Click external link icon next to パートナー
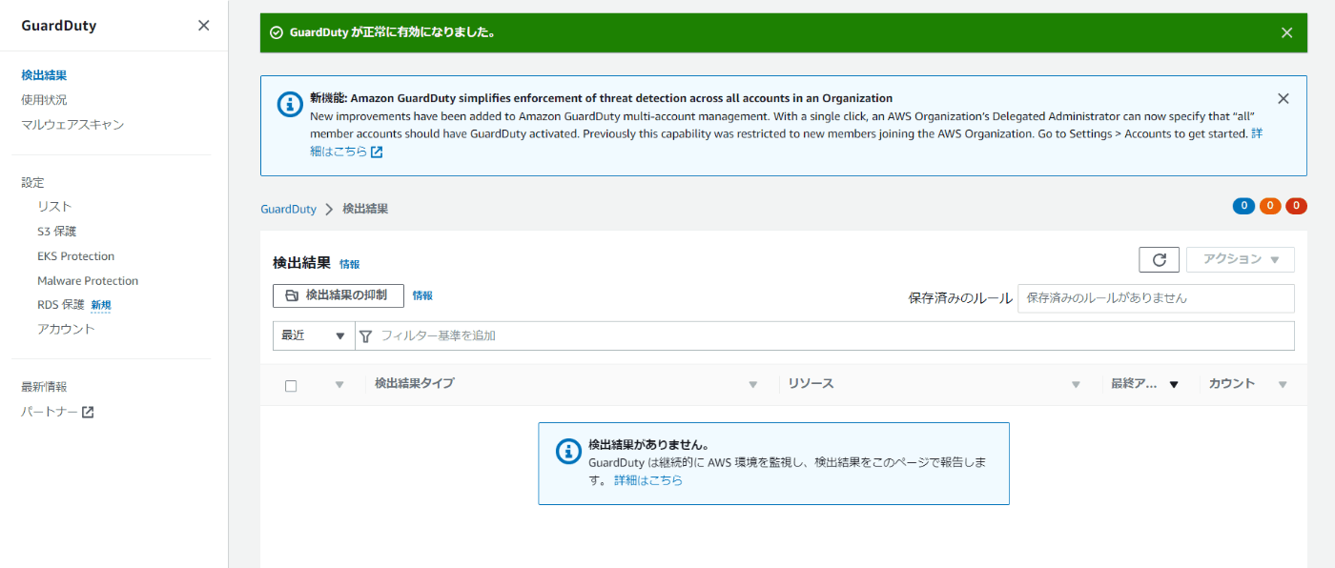1335x568 pixels. pos(88,412)
